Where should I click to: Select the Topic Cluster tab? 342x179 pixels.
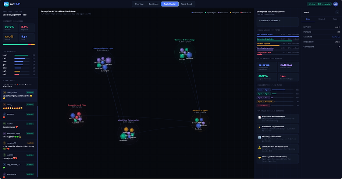pos(170,4)
